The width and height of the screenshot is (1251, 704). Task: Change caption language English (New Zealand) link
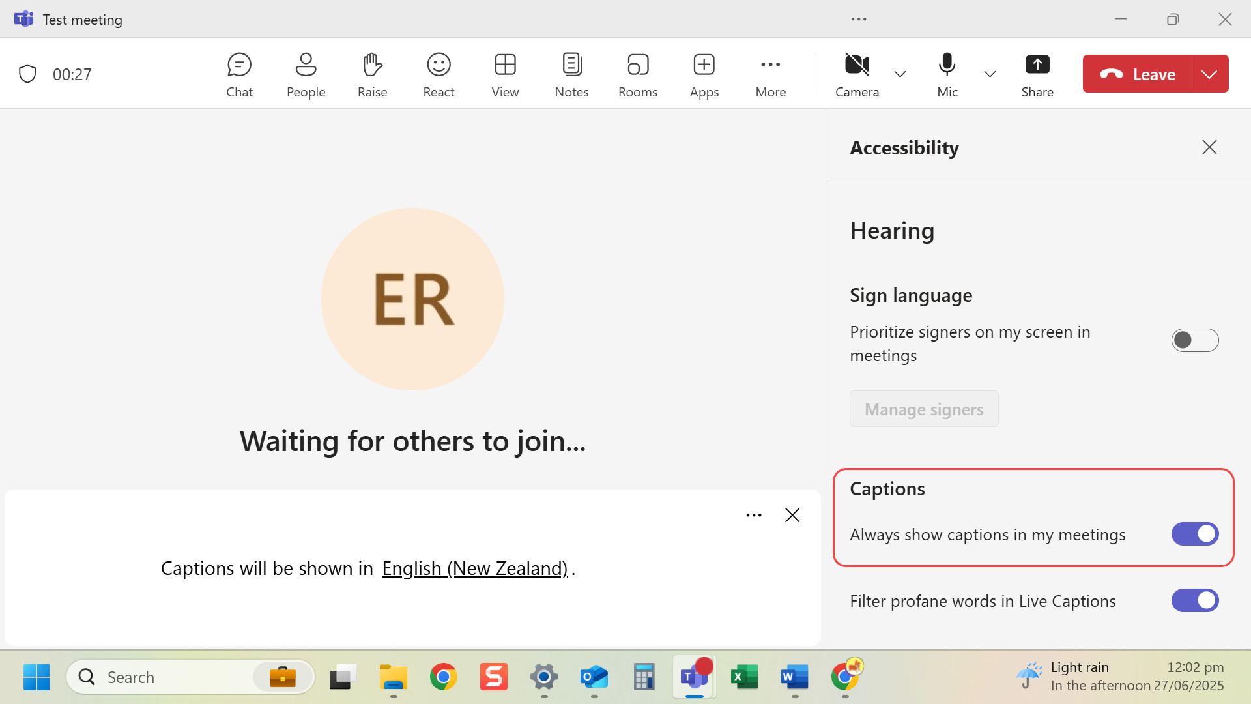coord(475,568)
